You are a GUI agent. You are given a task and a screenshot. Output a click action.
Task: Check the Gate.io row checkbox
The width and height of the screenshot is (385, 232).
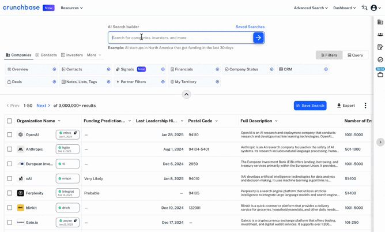coord(9,222)
